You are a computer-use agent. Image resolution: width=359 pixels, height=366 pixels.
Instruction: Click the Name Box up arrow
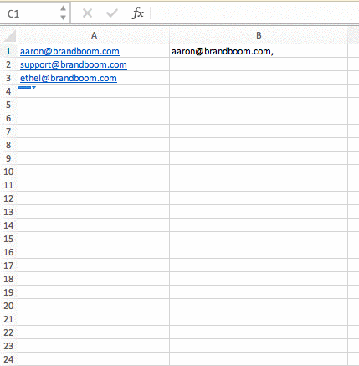tap(64, 8)
